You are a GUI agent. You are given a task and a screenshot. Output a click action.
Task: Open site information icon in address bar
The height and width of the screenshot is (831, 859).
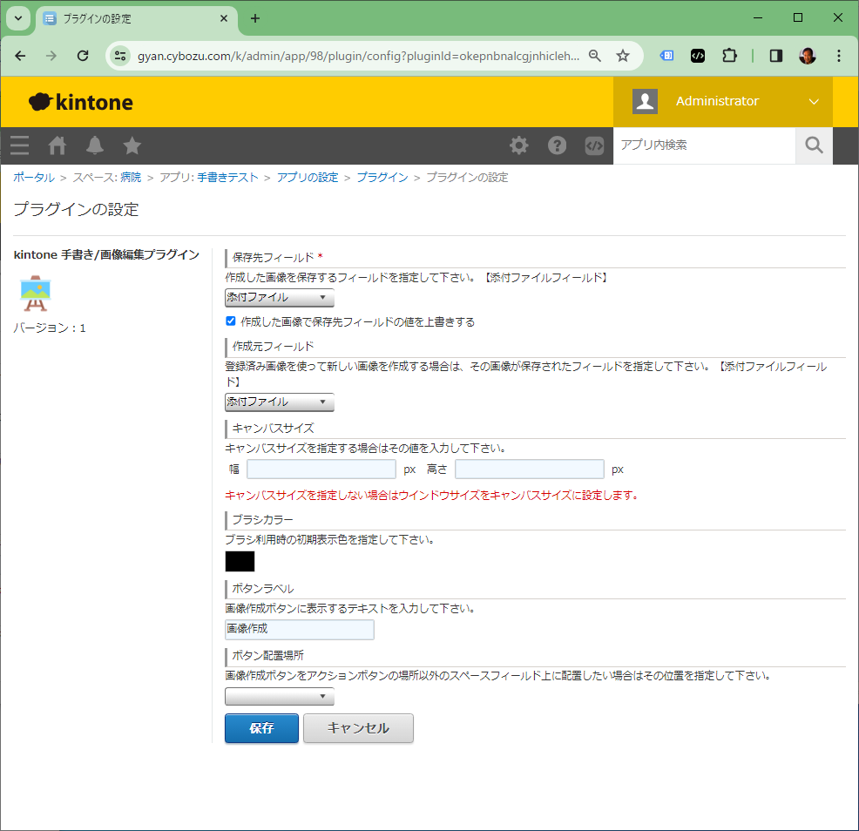tap(120, 56)
